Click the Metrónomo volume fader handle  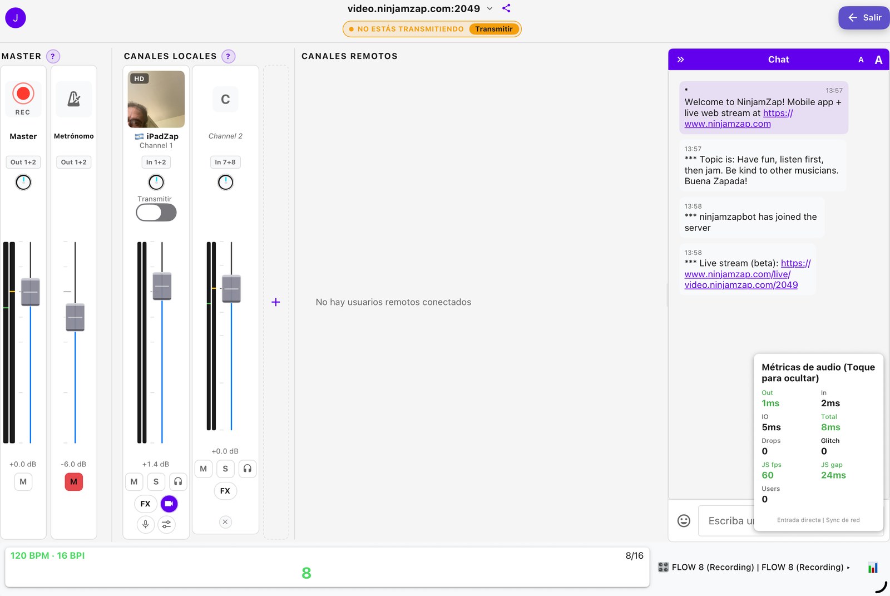75,317
